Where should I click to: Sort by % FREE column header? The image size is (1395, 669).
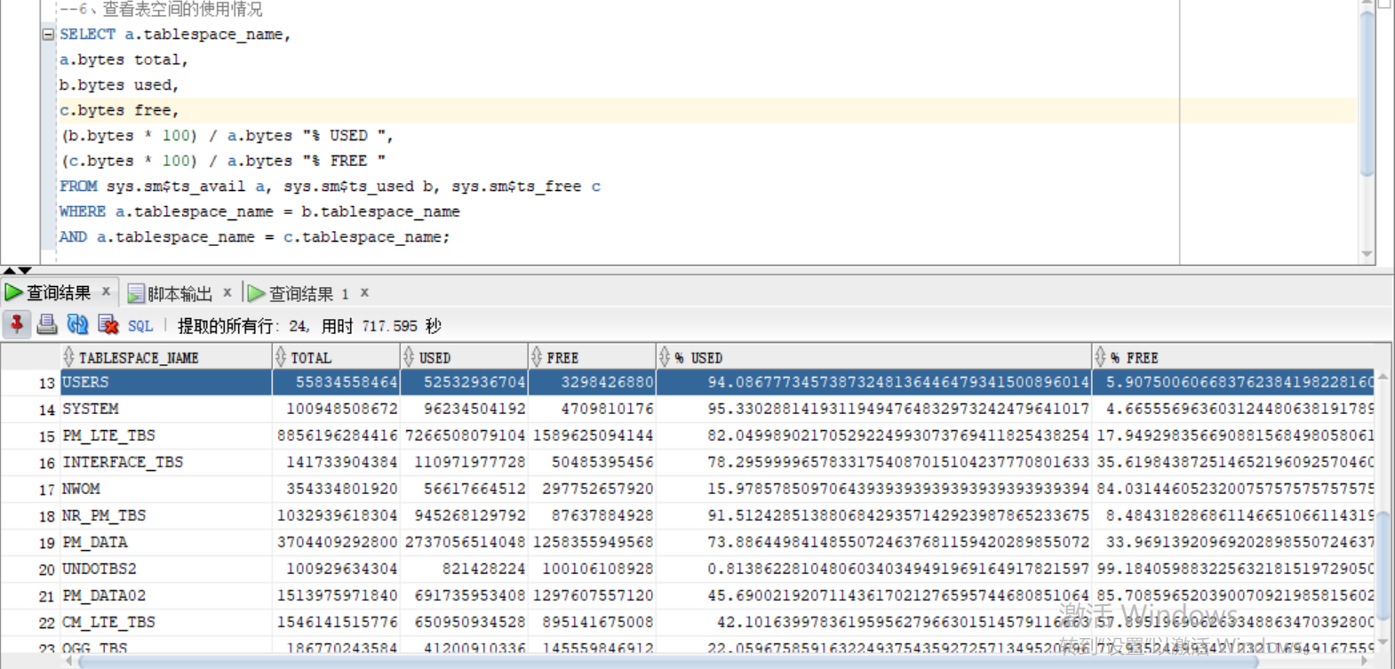[1233, 357]
